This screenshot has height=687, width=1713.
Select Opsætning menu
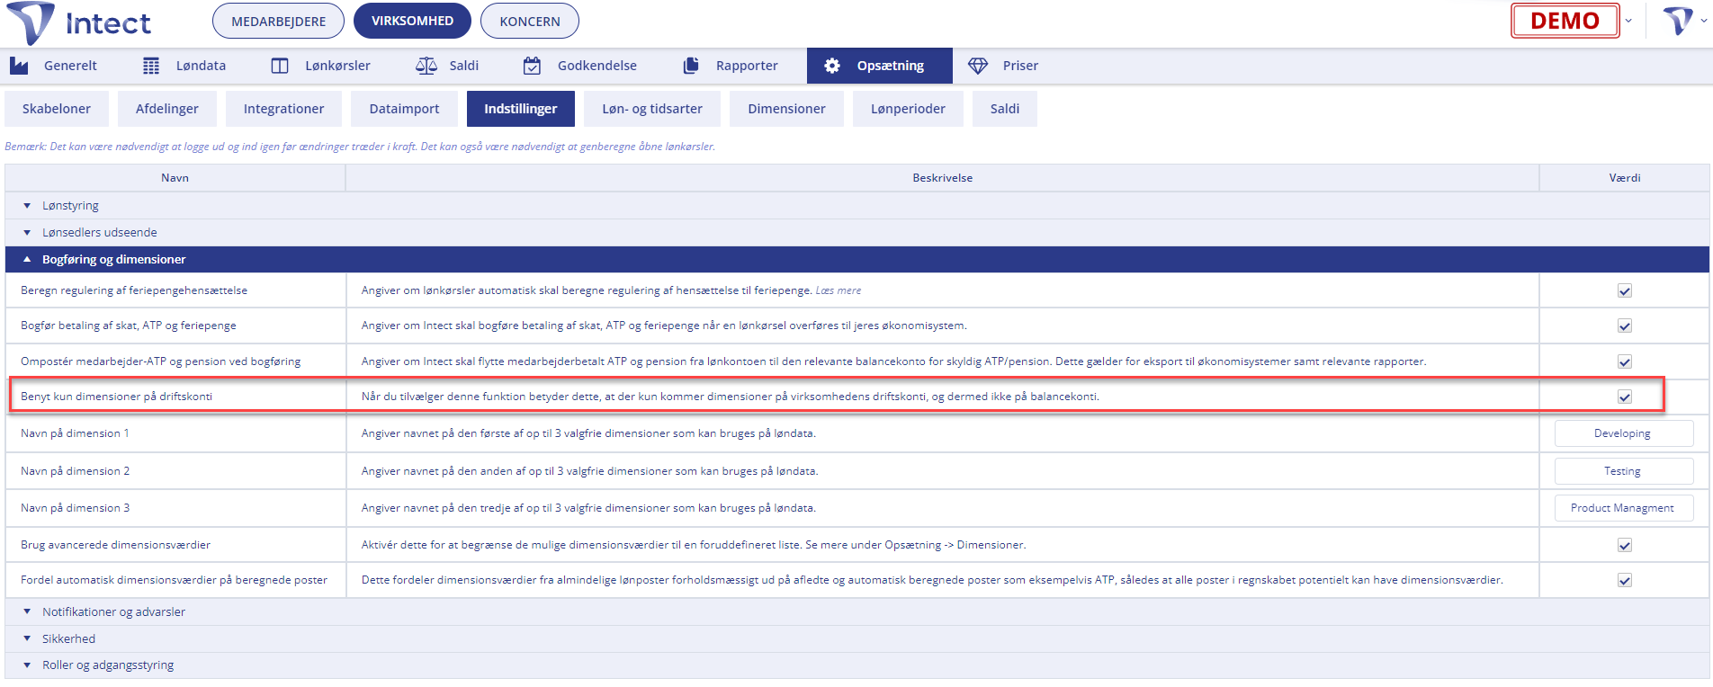[x=879, y=66]
